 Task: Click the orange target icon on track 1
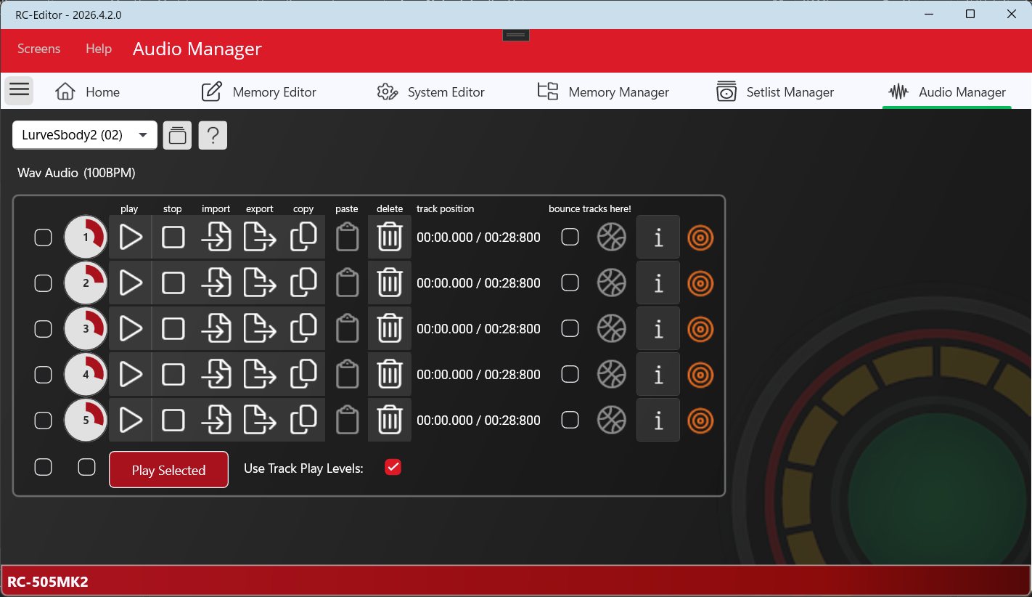(700, 237)
